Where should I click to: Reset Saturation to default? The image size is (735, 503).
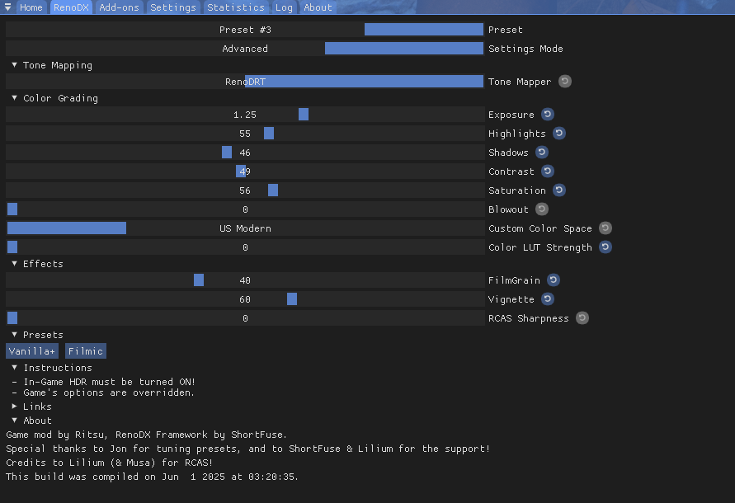pos(558,190)
